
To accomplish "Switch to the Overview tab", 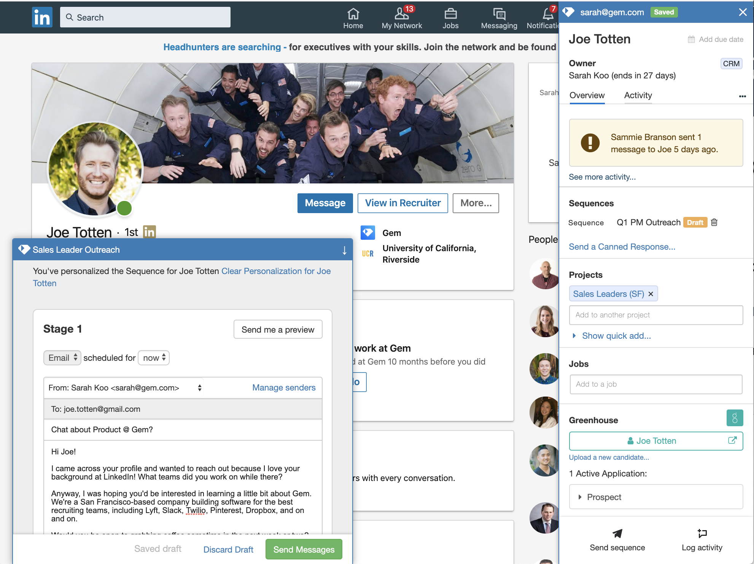I will coord(586,95).
